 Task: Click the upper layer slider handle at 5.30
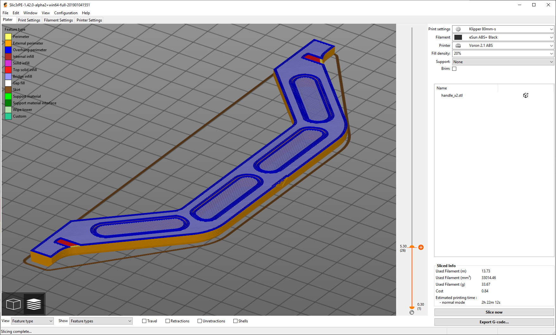412,247
